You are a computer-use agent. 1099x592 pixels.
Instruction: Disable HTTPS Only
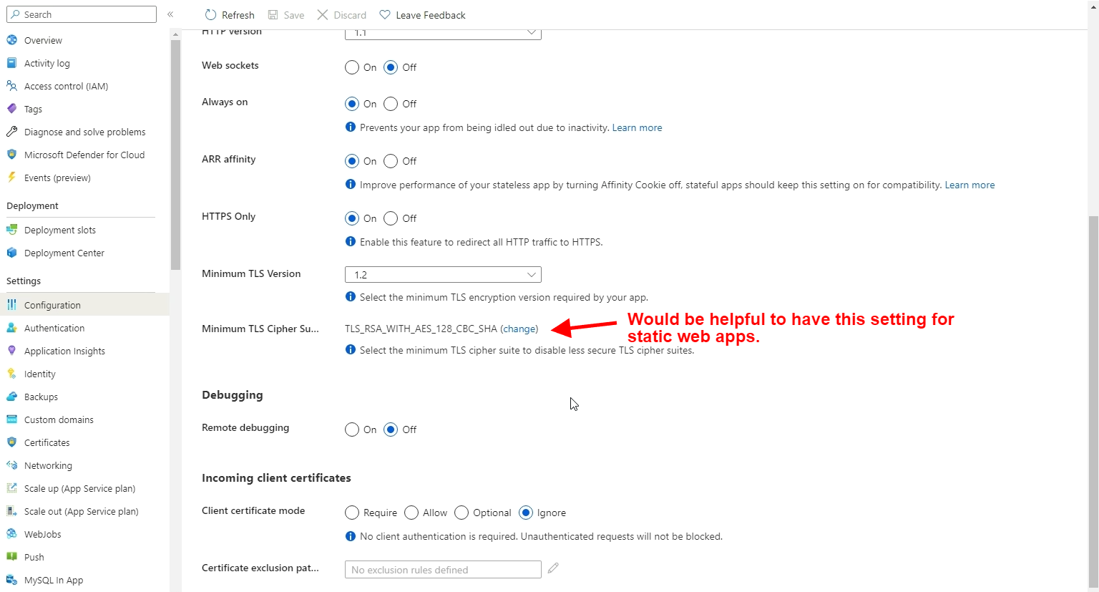tap(391, 218)
